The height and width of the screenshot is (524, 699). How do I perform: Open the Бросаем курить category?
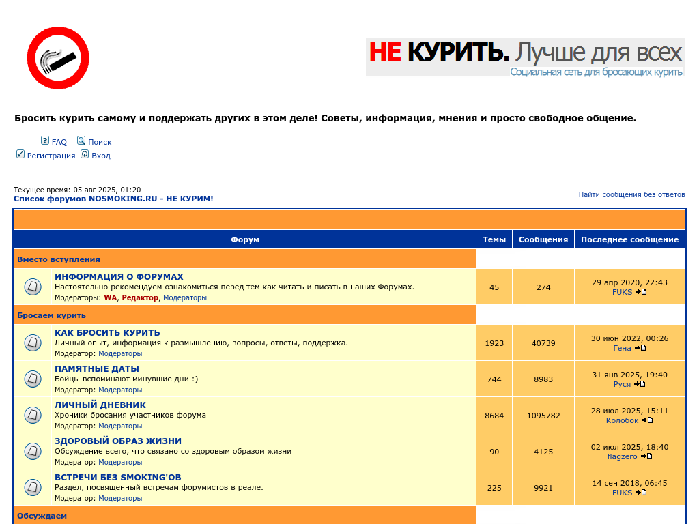(x=51, y=315)
